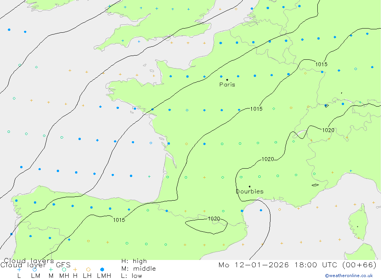Click the black city dot above the Paris label
This screenshot has width=381, height=279.
pyautogui.click(x=227, y=80)
